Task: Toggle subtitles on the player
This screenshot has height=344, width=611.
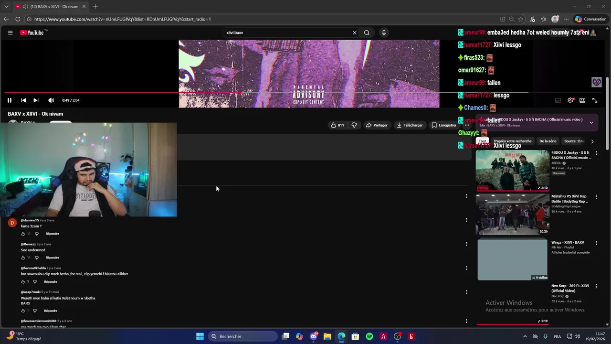Action: coord(558,100)
